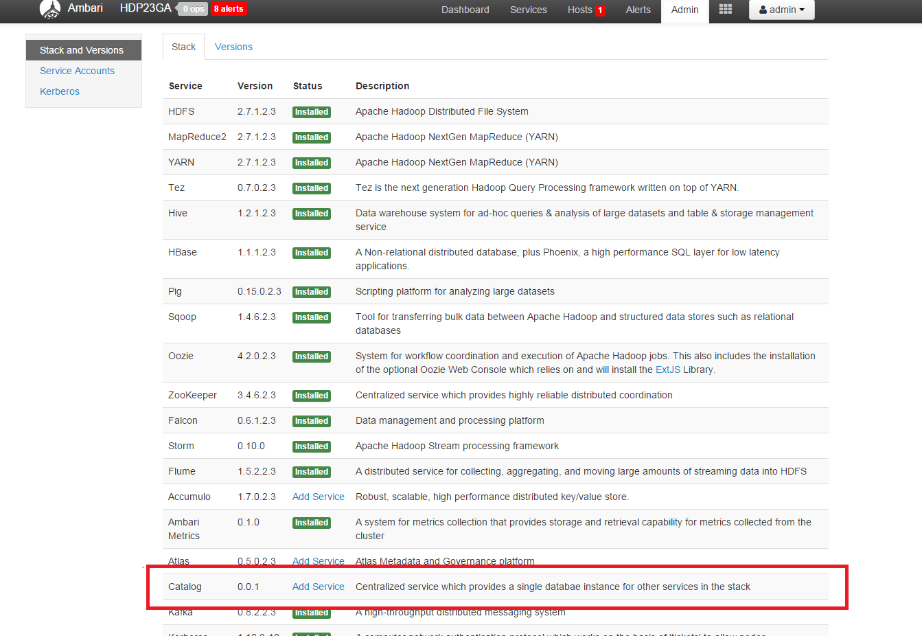Click Catalog version 0.0.1
The image size is (922, 636).
pos(249,587)
